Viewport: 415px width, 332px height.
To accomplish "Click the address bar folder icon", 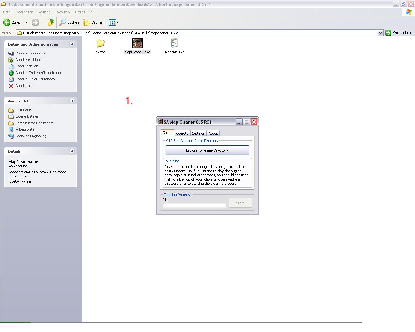I will 19,33.
